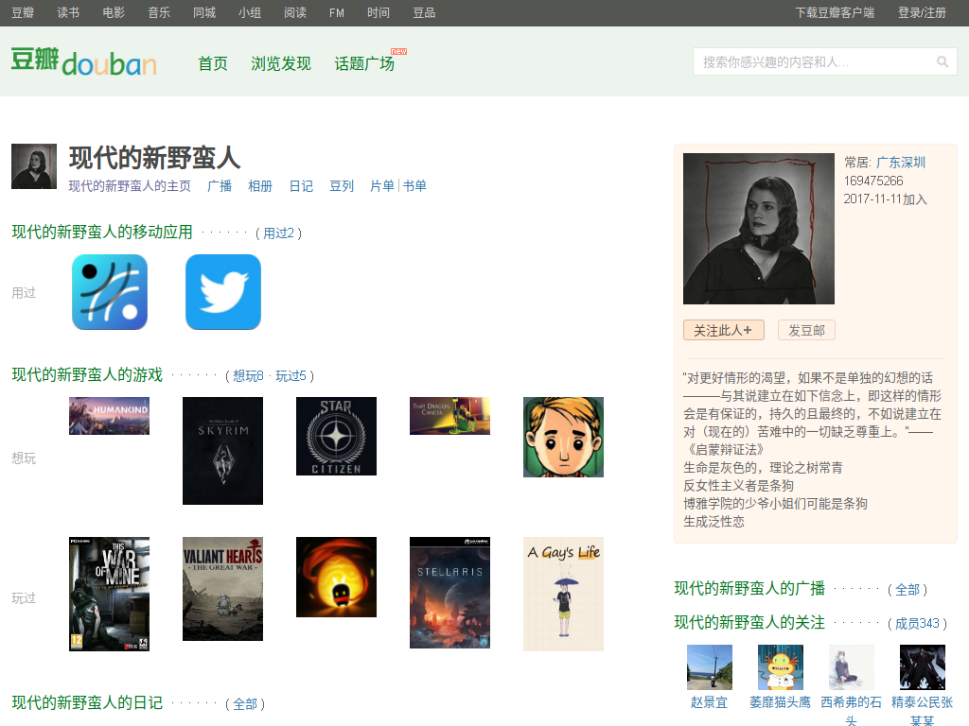Open 精泰公民张某某's avatar
Screen dimensions: 969x726
pyautogui.click(x=923, y=667)
